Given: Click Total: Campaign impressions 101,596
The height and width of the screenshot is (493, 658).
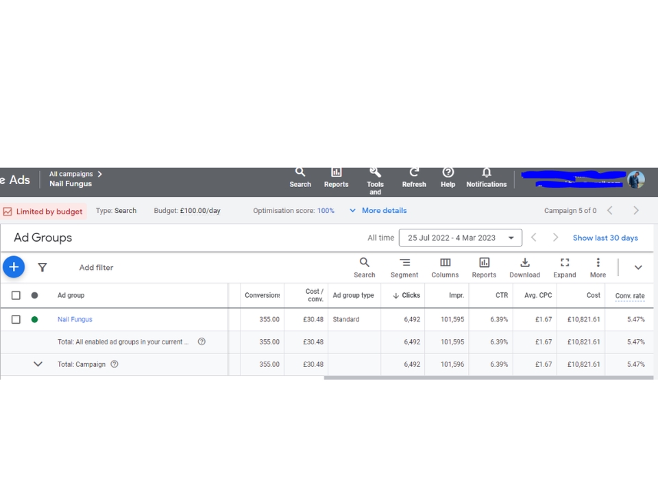Looking at the screenshot, I should tap(452, 364).
